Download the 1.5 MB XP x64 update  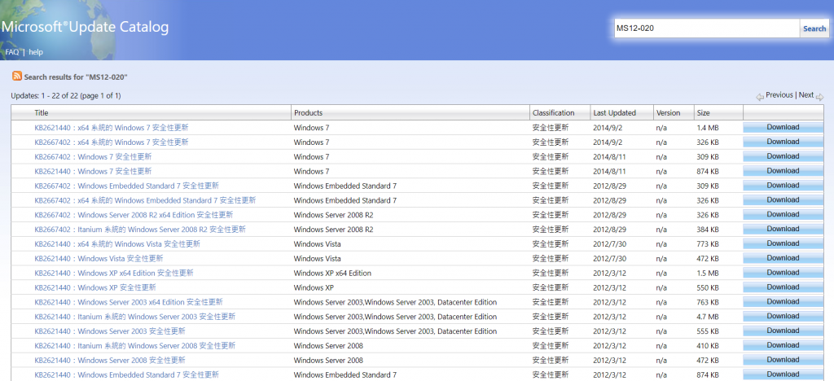click(x=783, y=273)
